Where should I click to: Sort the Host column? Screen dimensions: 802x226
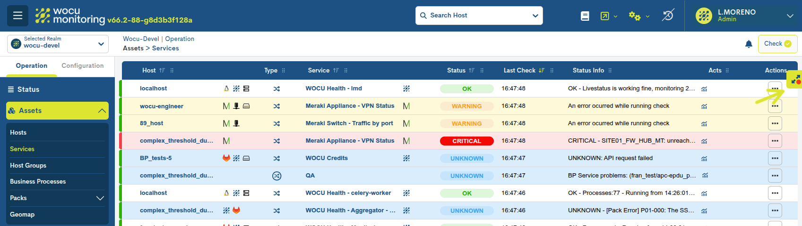point(162,71)
